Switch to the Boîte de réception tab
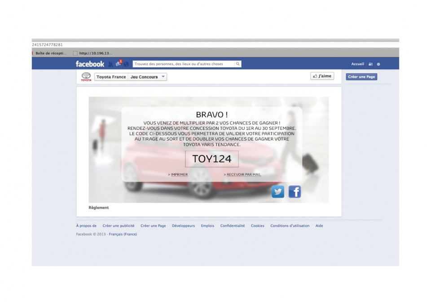The width and height of the screenshot is (431, 305). click(x=50, y=53)
